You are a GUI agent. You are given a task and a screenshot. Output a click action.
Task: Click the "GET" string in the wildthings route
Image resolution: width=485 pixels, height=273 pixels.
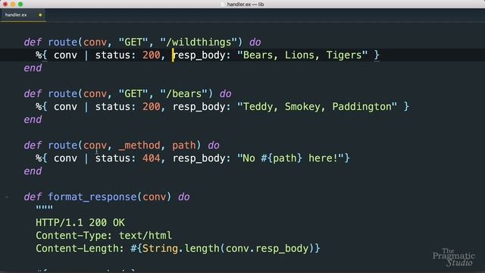[133, 42]
